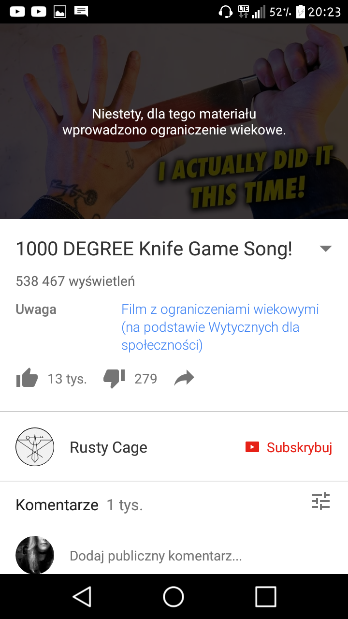348x619 pixels.
Task: Tap the Dodaj publiczny komentarz field
Action: 156,556
